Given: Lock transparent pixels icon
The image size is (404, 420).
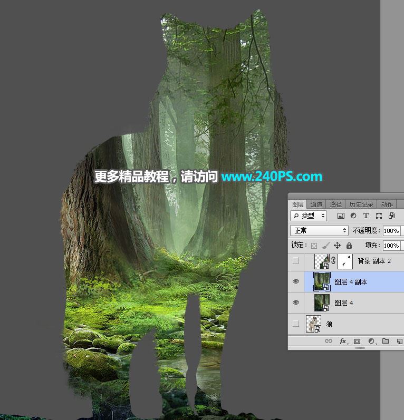Looking at the screenshot, I should pyautogui.click(x=314, y=246).
